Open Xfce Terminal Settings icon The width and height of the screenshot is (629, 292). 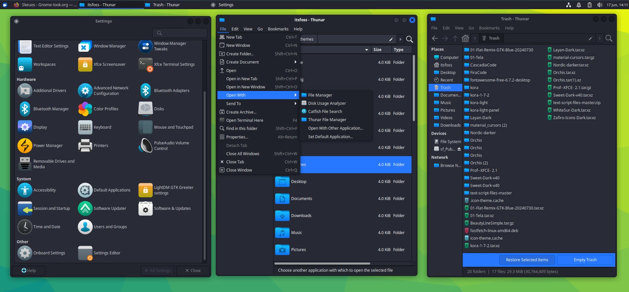(145, 64)
